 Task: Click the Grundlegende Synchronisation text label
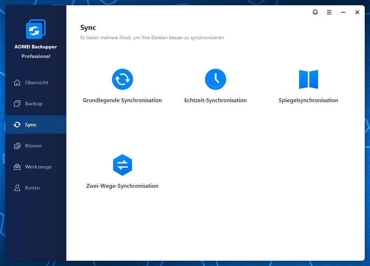tap(122, 100)
